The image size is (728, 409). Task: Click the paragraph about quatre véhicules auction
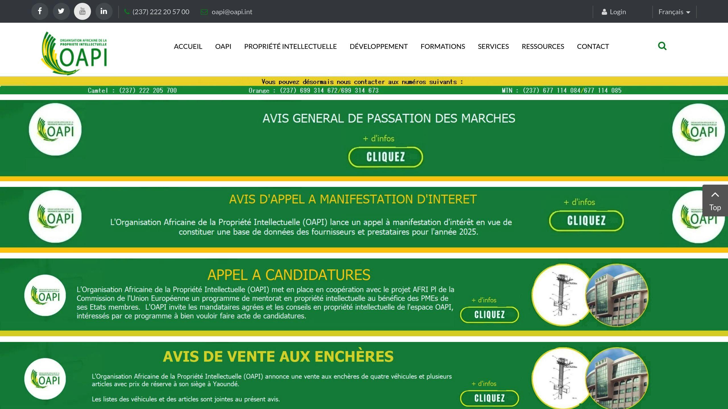point(272,380)
